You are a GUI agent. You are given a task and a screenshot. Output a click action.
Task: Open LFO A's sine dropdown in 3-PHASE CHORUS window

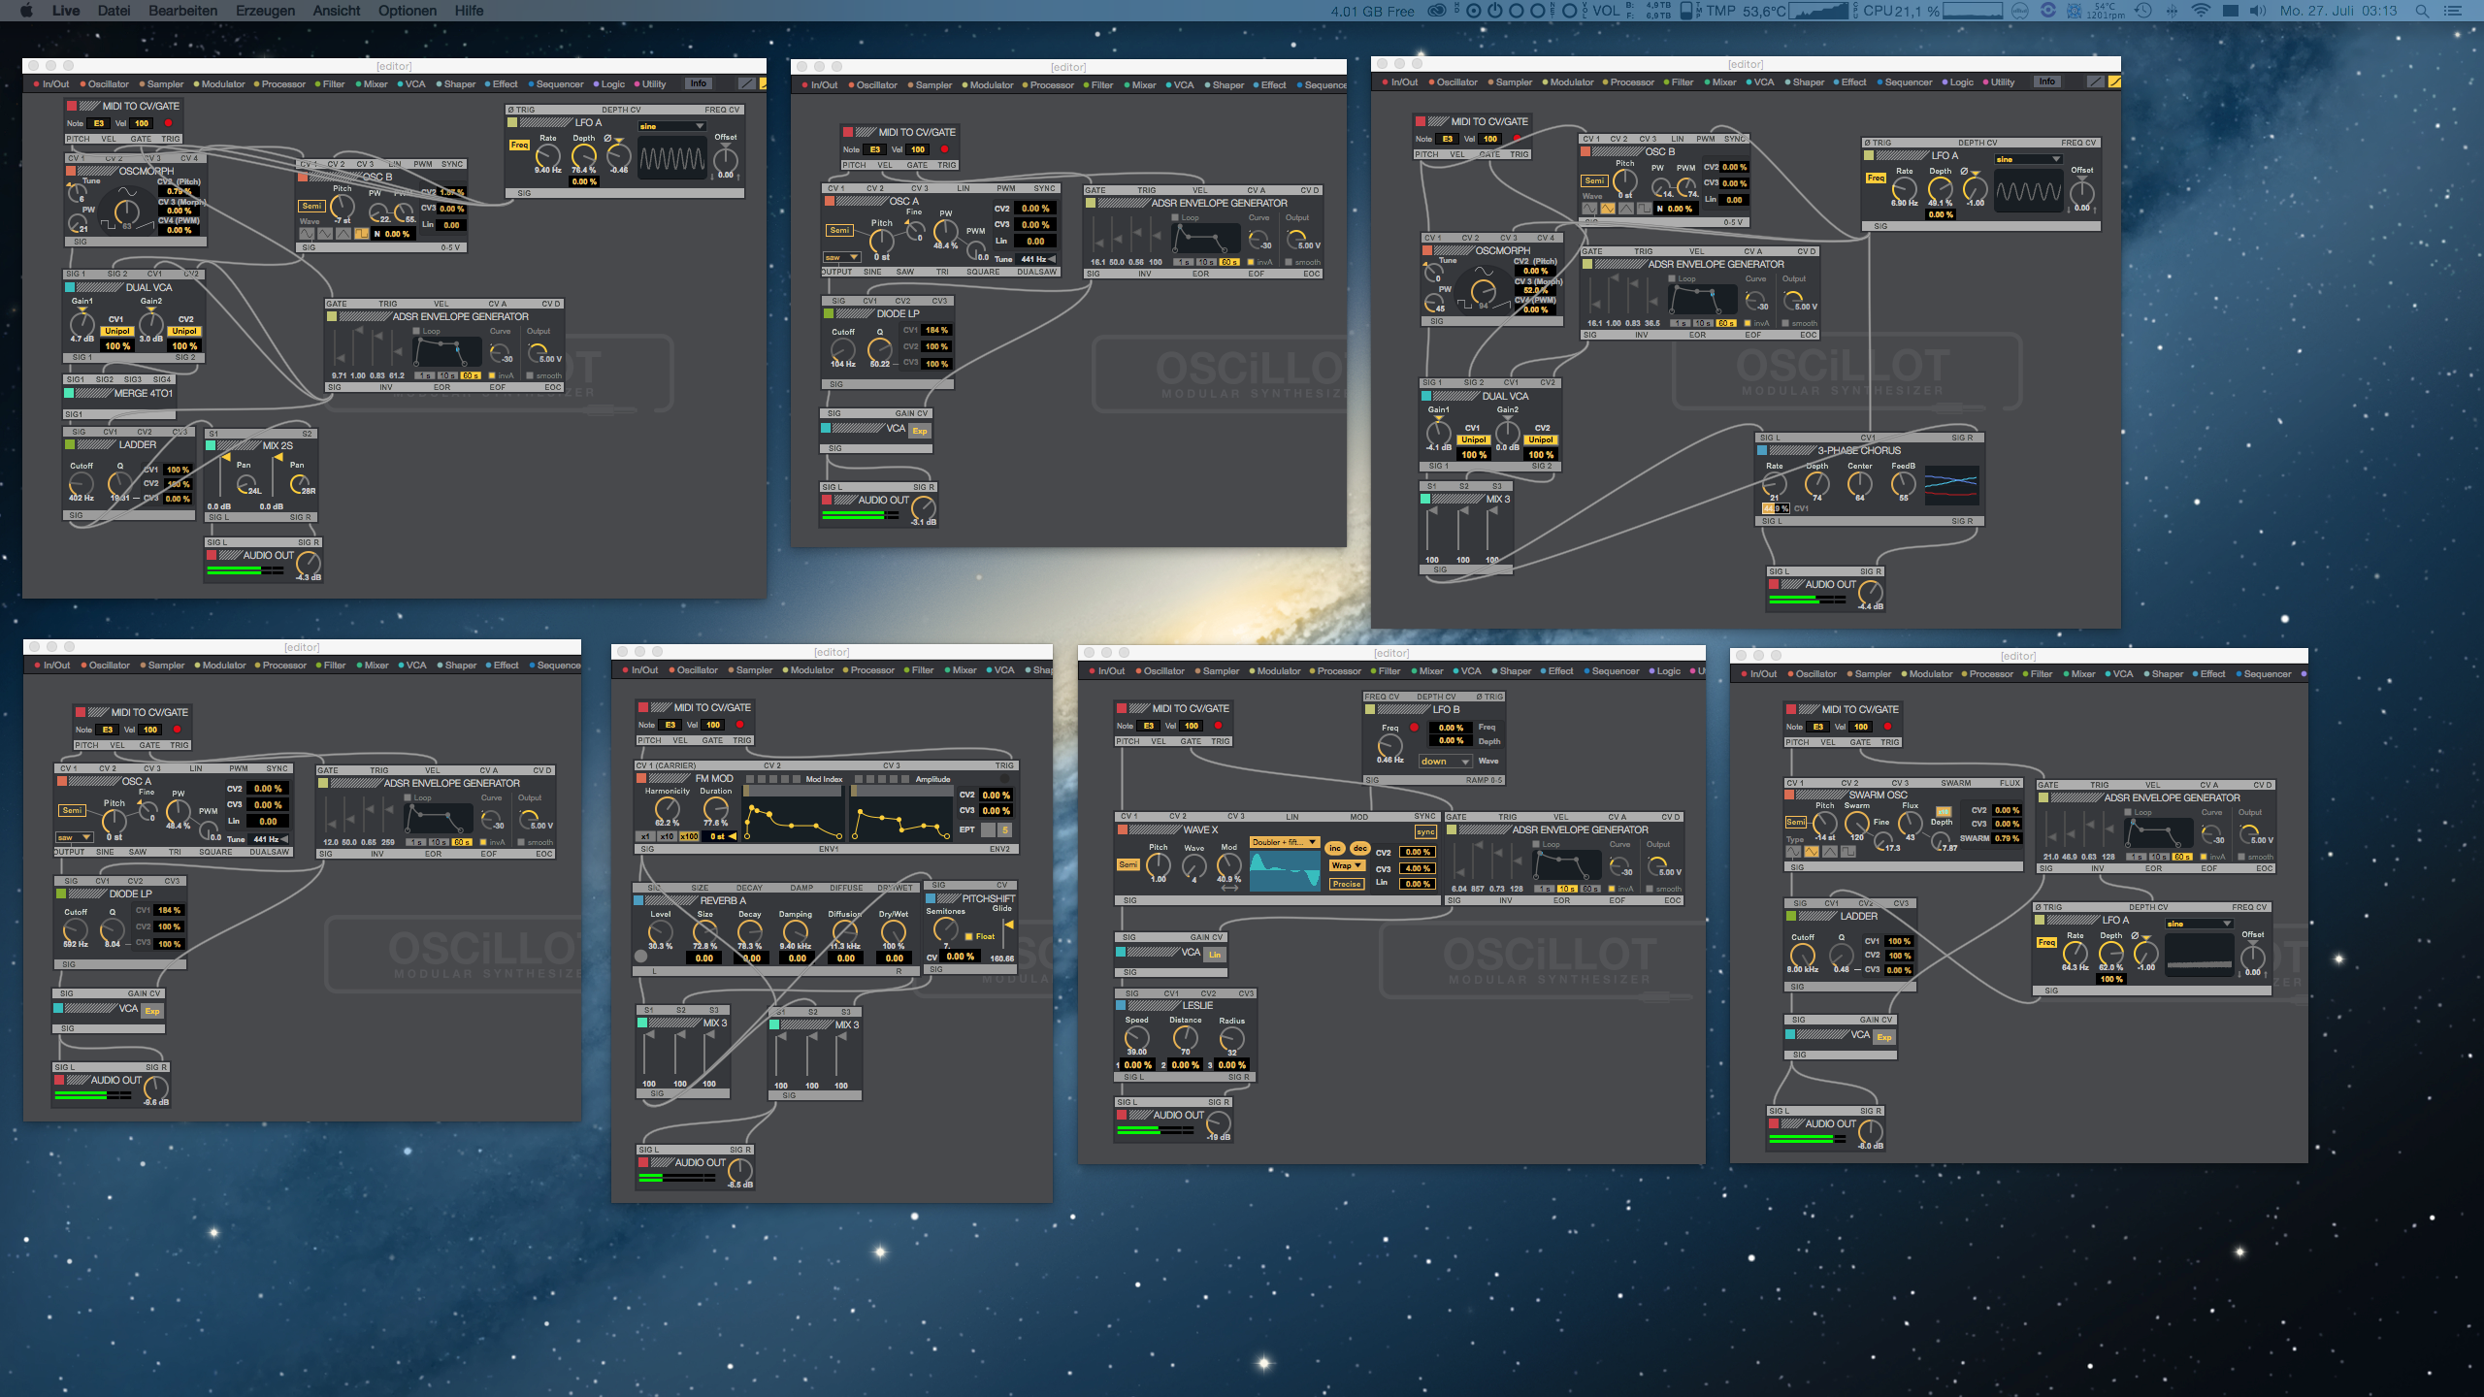coord(2028,159)
